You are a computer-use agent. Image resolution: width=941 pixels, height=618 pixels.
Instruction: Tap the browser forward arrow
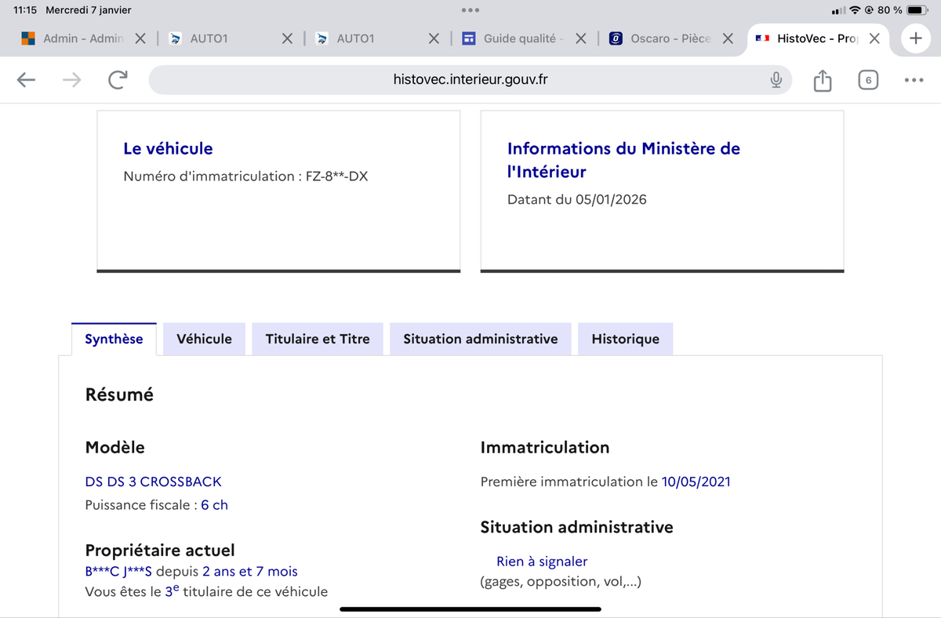[71, 80]
